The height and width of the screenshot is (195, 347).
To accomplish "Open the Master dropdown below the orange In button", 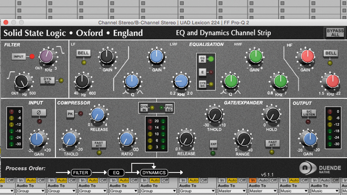I will tap(262, 191).
